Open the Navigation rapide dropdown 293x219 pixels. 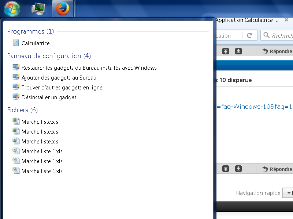[288, 193]
